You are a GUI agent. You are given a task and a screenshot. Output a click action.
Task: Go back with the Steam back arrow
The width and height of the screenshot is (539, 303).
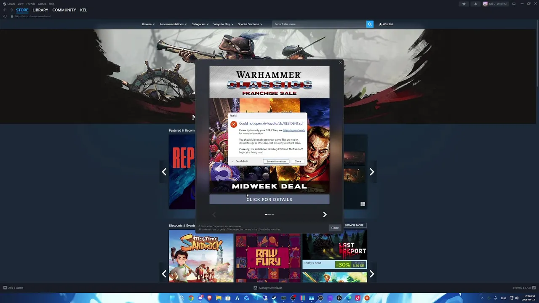[x=5, y=10]
